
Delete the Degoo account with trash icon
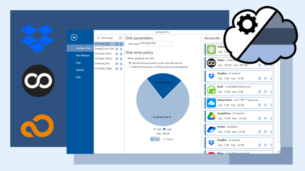(260, 65)
